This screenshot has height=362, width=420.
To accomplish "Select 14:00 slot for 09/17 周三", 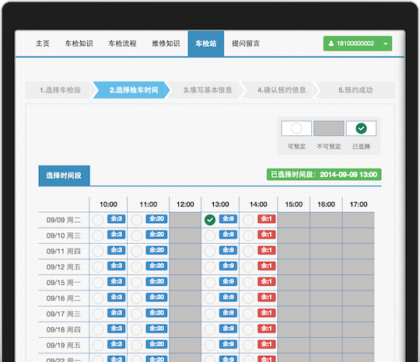I will pyautogui.click(x=248, y=314).
